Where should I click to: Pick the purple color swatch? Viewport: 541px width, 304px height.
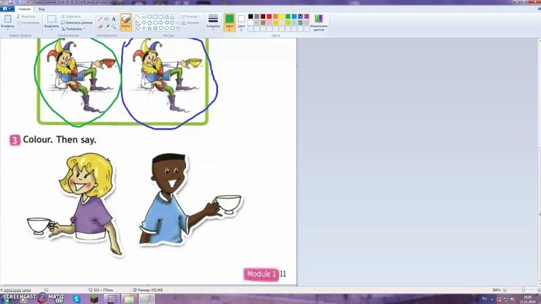coord(307,16)
